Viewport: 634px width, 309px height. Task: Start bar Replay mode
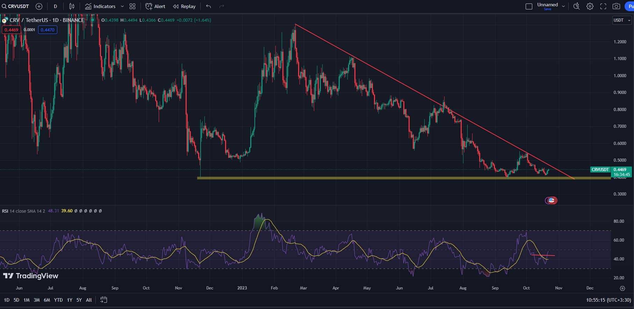click(185, 6)
